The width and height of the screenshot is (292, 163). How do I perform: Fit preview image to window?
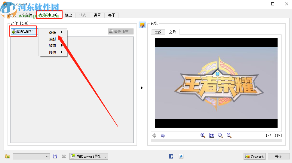coord(211,135)
